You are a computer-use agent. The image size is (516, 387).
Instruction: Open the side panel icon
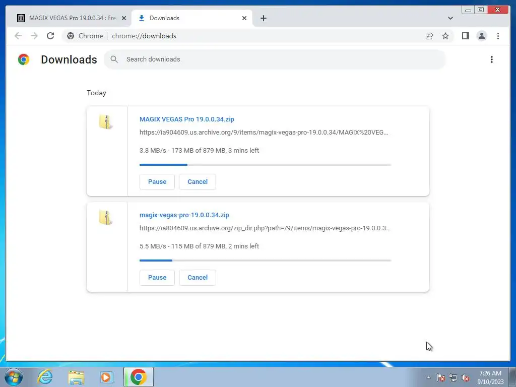(465, 36)
